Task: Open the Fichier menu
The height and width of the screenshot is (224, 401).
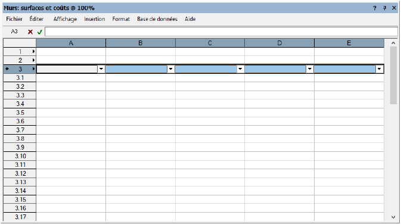Action: (x=14, y=19)
